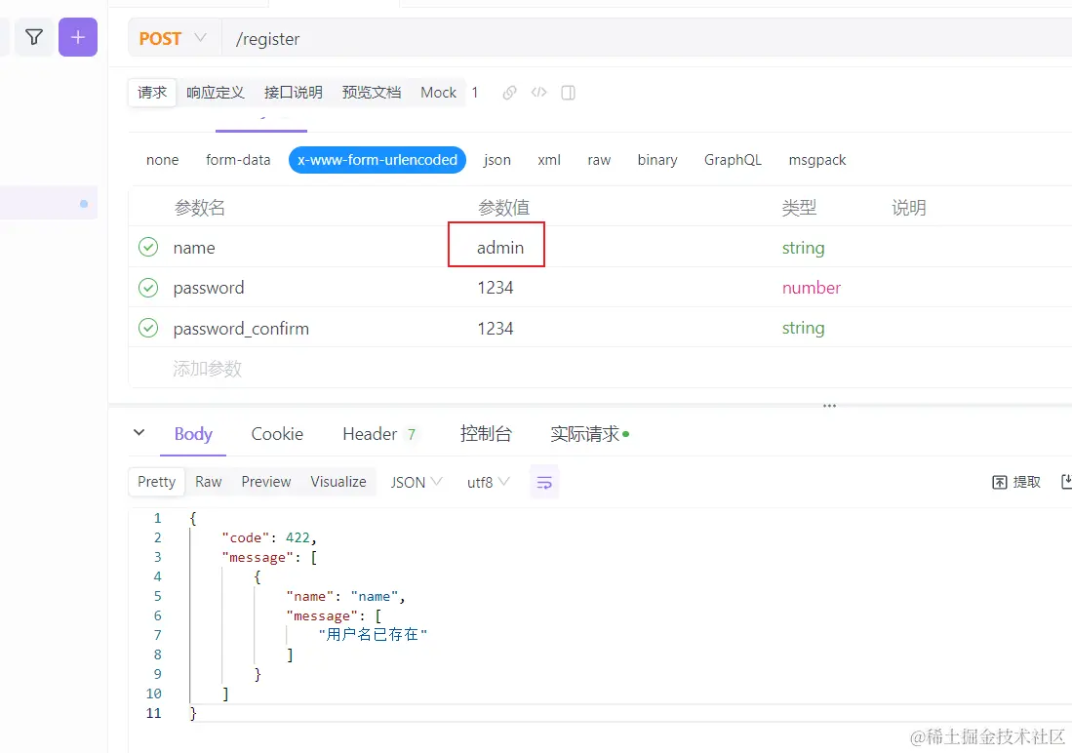Select the Visualize view
This screenshot has width=1072, height=753.
(338, 482)
